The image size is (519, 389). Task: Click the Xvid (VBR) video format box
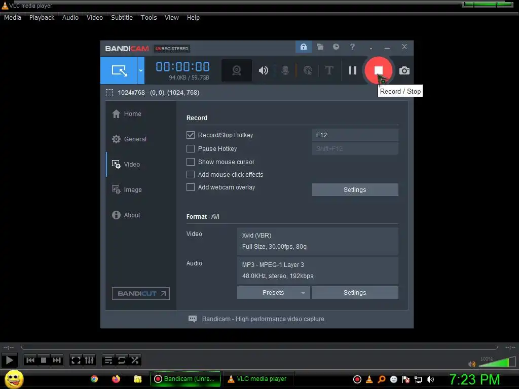coord(318,241)
